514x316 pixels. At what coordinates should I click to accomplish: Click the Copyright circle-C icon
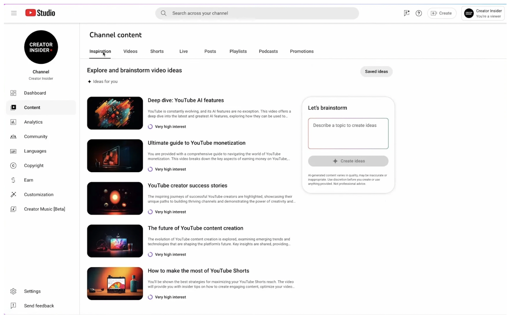[x=13, y=165]
